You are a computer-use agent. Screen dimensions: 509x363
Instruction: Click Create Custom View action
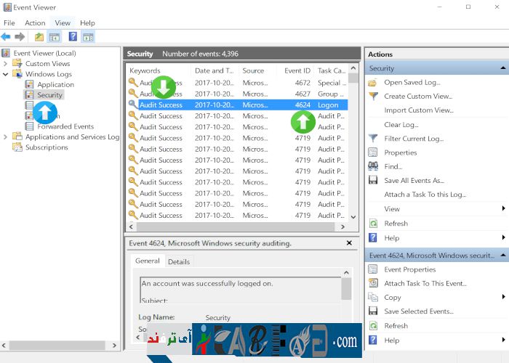(418, 97)
